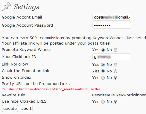Set Show on Index to Yes
Viewport: 146px width, 114px height.
click(103, 78)
